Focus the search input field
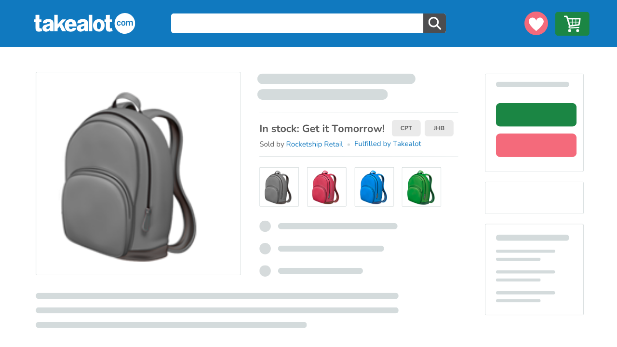This screenshot has width=617, height=347. pos(297,24)
